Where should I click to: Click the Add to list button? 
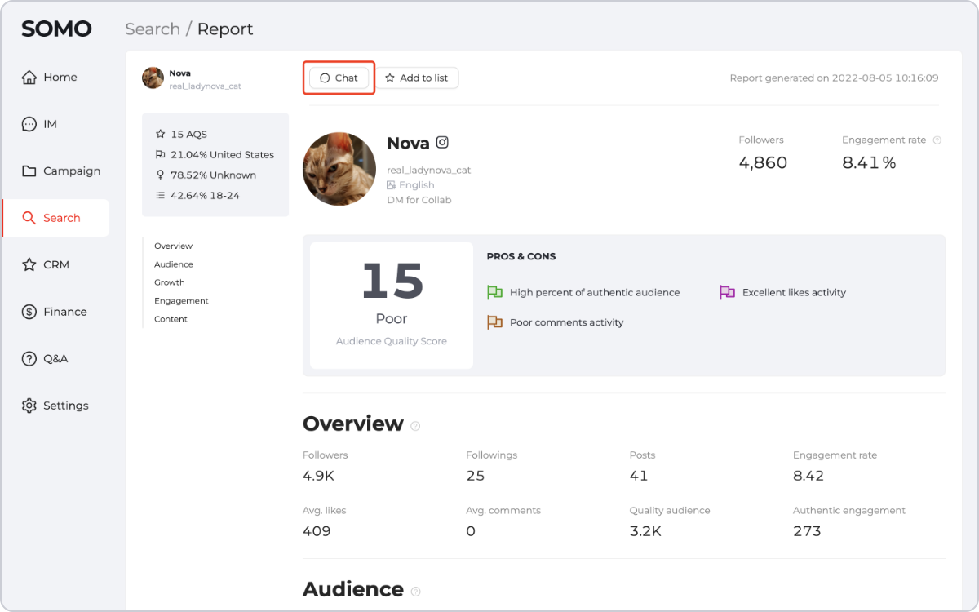(x=417, y=78)
